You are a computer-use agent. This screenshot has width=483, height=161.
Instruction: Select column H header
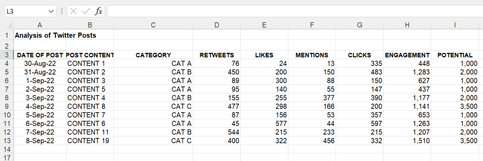(407, 25)
